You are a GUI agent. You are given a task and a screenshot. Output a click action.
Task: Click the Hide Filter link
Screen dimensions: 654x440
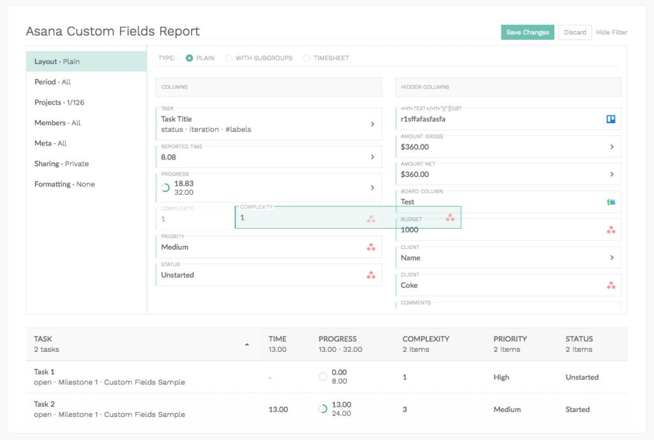tap(611, 32)
